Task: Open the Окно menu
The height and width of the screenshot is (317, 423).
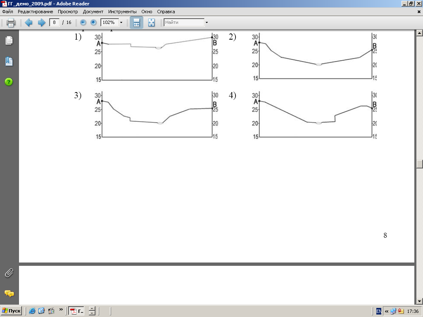Action: click(147, 12)
